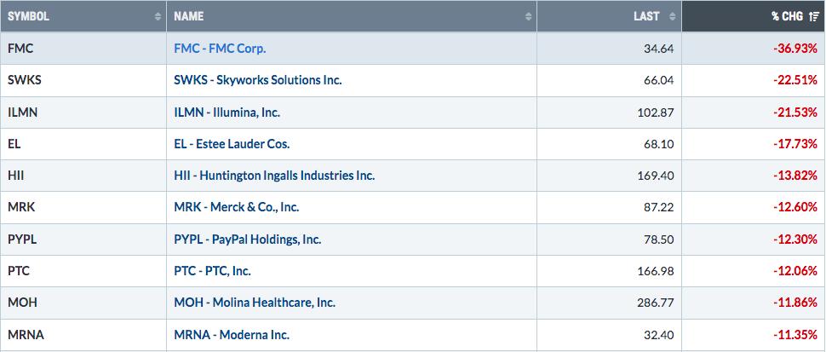826x352 pixels.
Task: Open MRNA - Moderna Inc. link
Action: coord(232,335)
